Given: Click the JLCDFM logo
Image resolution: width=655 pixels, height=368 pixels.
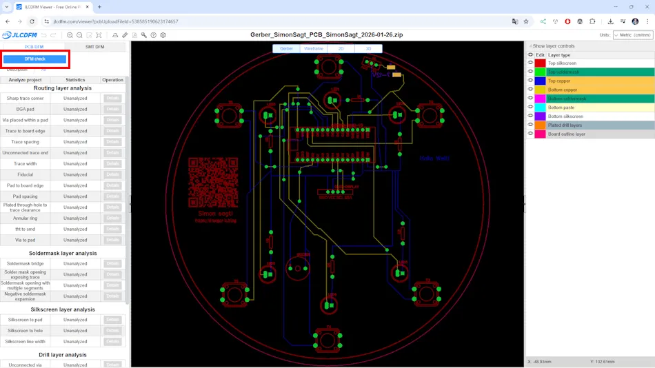Looking at the screenshot, I should [x=19, y=35].
